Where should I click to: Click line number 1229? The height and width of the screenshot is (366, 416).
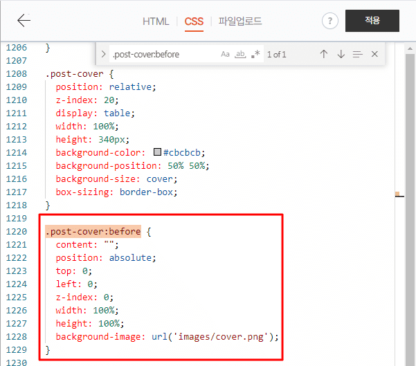pos(17,350)
